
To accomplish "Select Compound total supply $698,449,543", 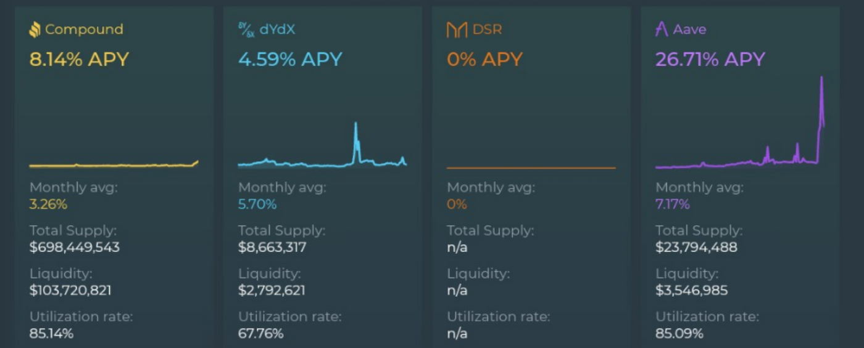I will [x=75, y=248].
